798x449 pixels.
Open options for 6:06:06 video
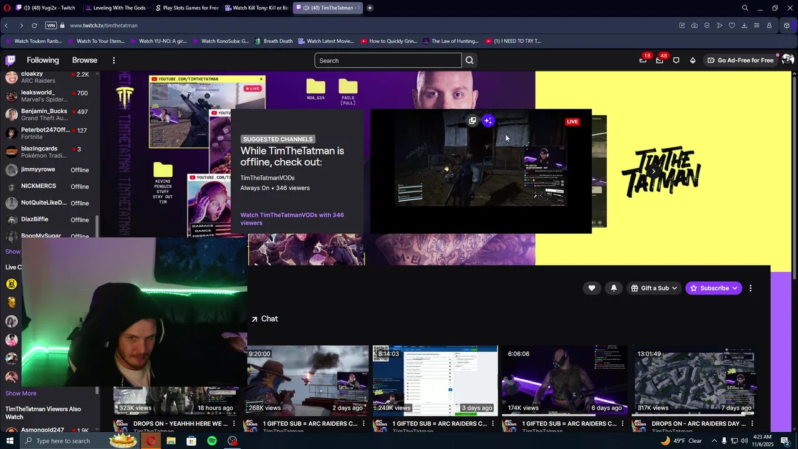(622, 424)
